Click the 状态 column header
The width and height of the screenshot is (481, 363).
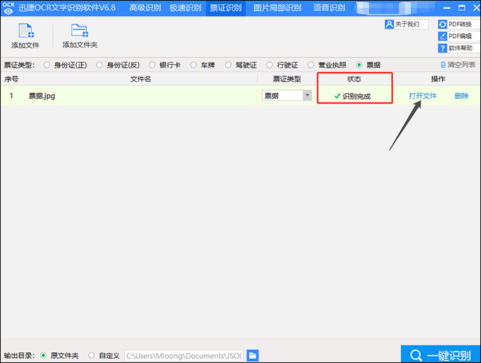coord(354,79)
